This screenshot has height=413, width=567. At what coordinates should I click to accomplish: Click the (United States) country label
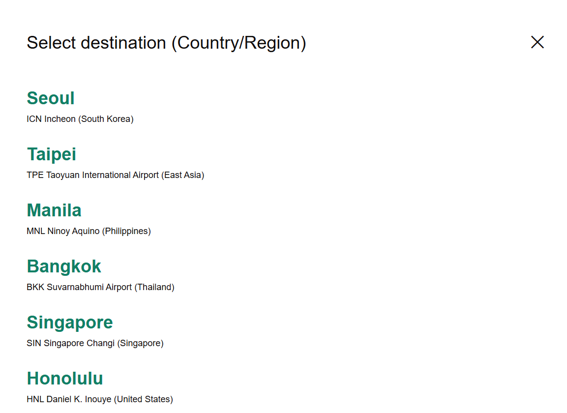pyautogui.click(x=144, y=399)
